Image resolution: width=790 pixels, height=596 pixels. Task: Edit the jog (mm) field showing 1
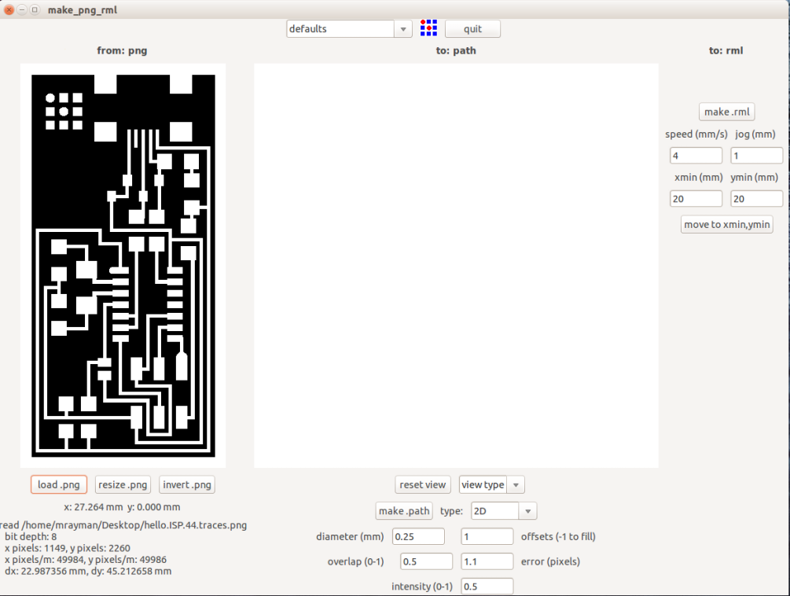(756, 156)
